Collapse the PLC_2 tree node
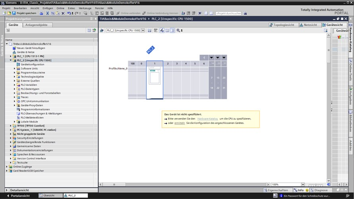Viewport: 354px width, 199px height. click(11, 60)
